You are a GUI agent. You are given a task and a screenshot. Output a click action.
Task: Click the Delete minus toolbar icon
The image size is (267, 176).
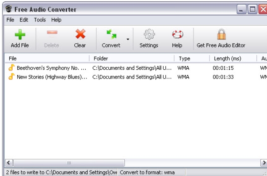(52, 32)
